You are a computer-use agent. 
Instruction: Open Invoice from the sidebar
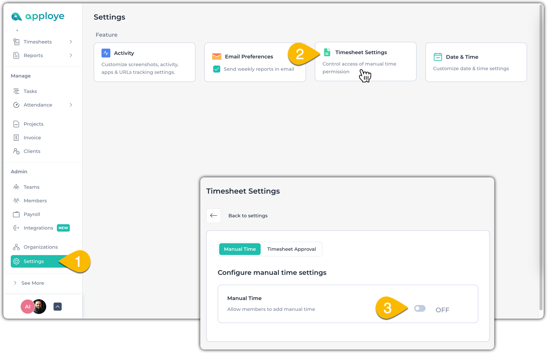tap(32, 138)
